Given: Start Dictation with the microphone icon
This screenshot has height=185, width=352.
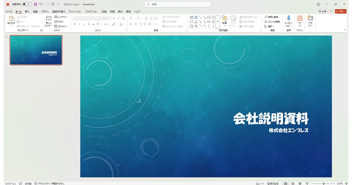Looking at the screenshot, I should [x=288, y=21].
